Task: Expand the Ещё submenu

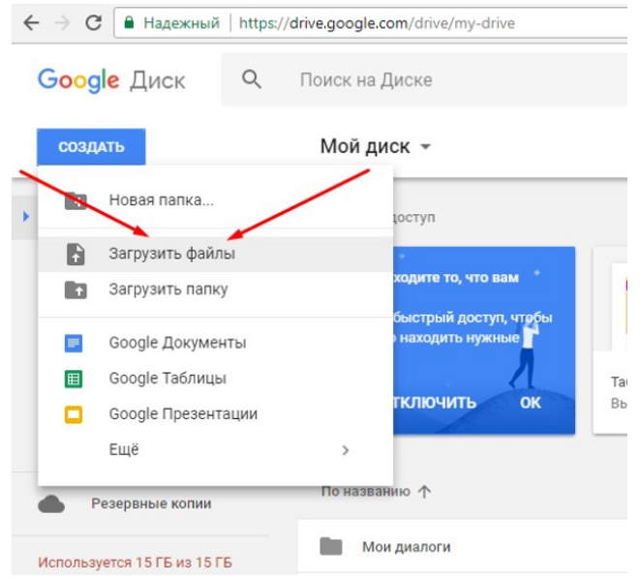Action: coord(215,449)
